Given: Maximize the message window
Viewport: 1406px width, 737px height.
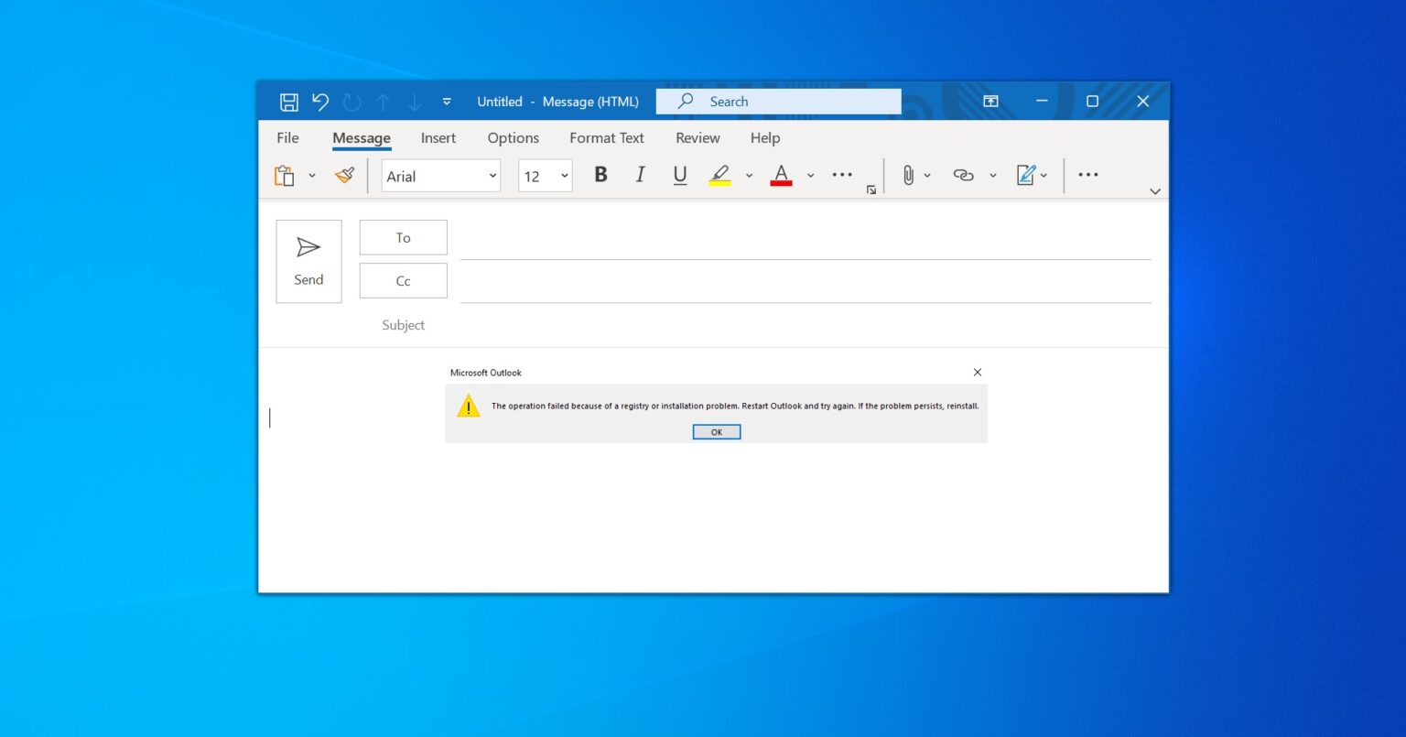Looking at the screenshot, I should [x=1092, y=102].
